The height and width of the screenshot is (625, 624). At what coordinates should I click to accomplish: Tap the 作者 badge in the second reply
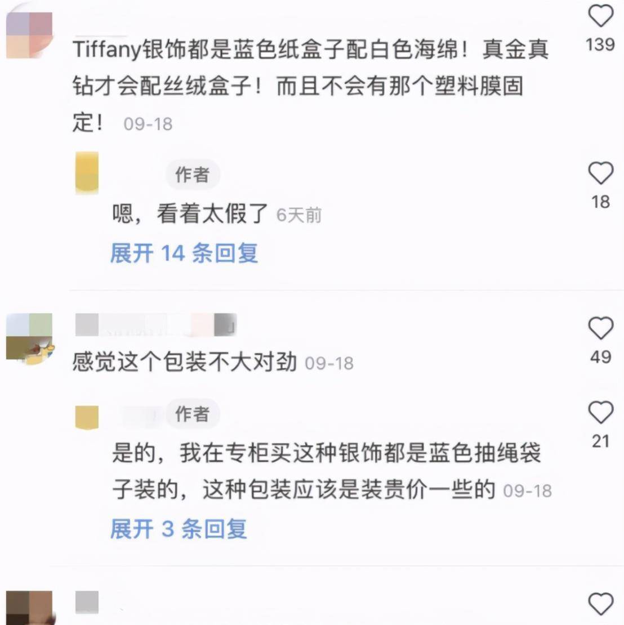point(193,414)
